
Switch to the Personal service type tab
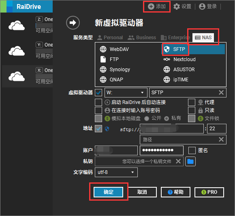[110, 37]
